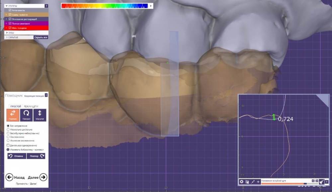The height and width of the screenshot is (192, 332).
Task: Expand the color scale with right arrow
Action: [x=151, y=6]
